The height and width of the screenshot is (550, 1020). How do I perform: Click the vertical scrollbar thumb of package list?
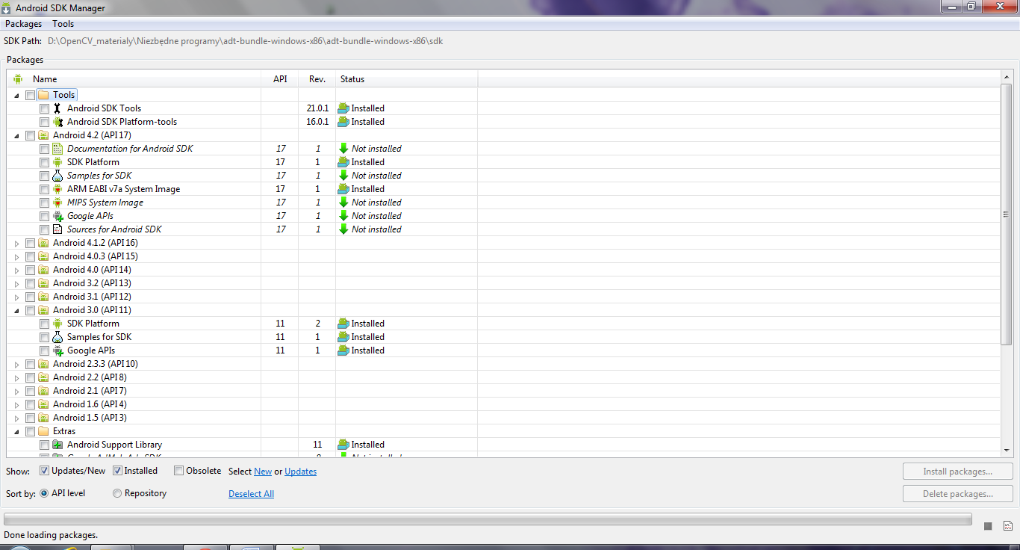[1007, 215]
